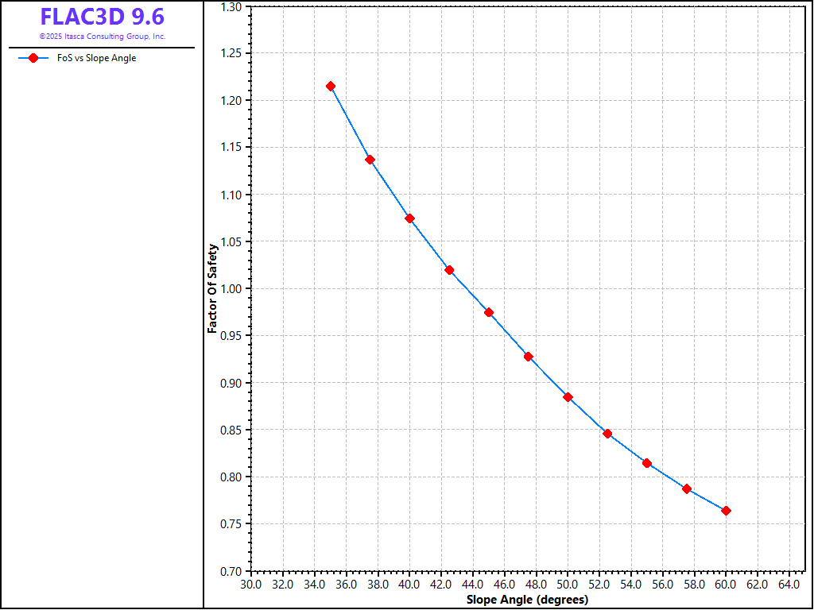
Task: Click the data marker at 37.5 degrees
Action: tap(370, 160)
